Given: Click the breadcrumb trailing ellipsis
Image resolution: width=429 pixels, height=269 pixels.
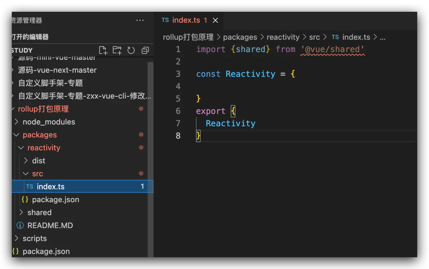Looking at the screenshot, I should [x=382, y=37].
